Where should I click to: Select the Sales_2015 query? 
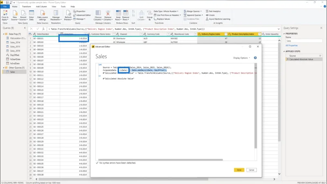(x=15, y=47)
